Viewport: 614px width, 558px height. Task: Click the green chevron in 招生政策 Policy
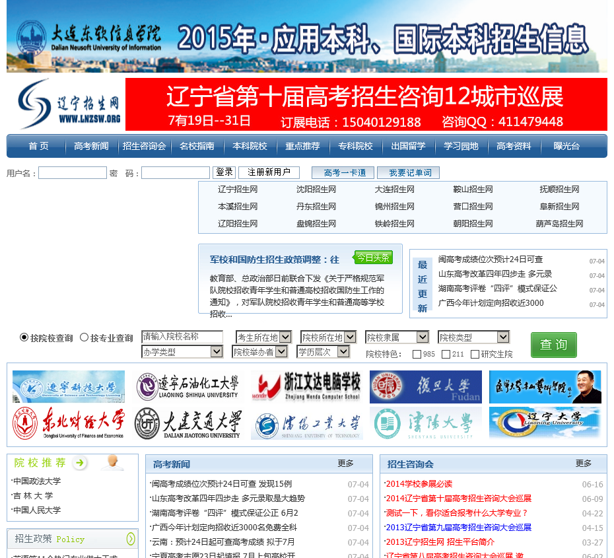point(131,539)
